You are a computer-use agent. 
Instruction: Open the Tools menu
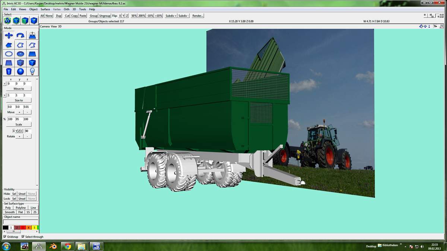(x=82, y=9)
